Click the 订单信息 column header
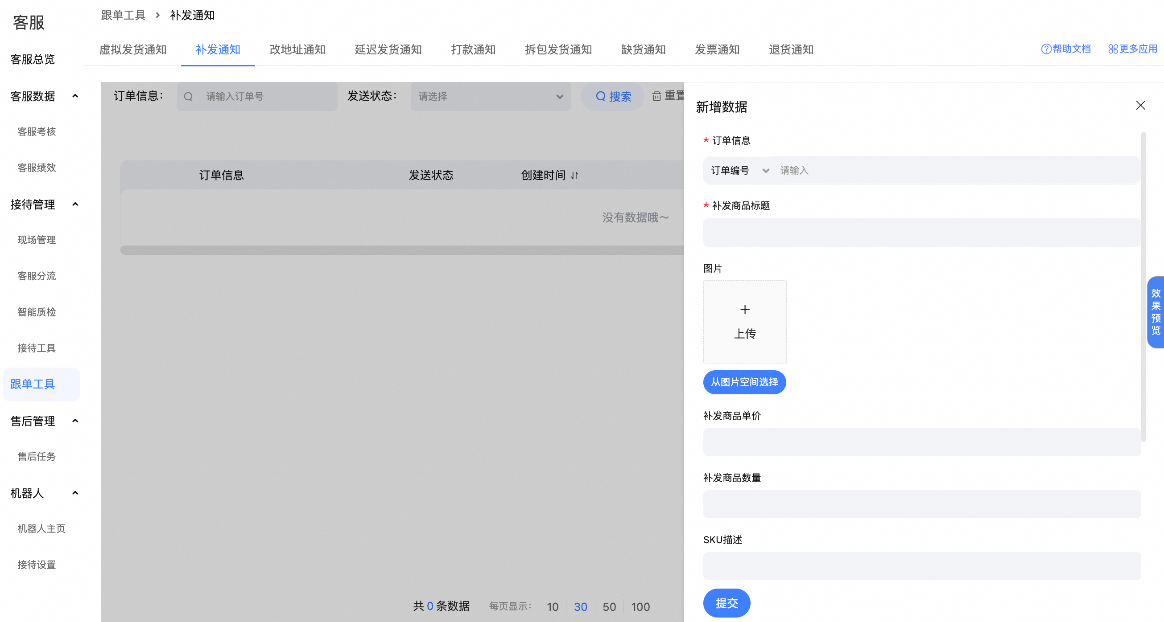Image resolution: width=1164 pixels, height=622 pixels. coord(221,175)
